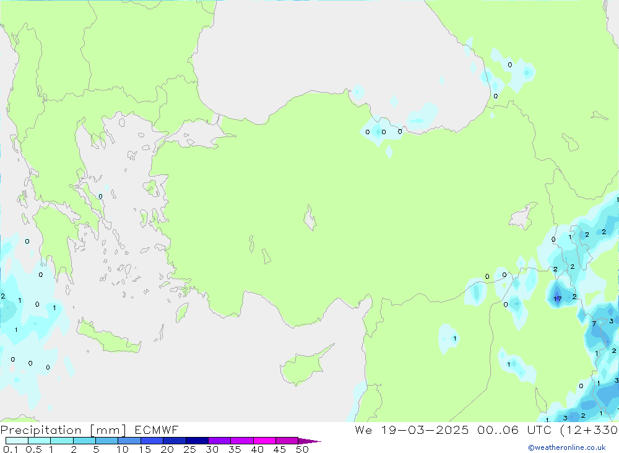Screen dimensions: 619x453
Task: Pick the 5–10 mm blue legend swatch
Action: [107, 441]
